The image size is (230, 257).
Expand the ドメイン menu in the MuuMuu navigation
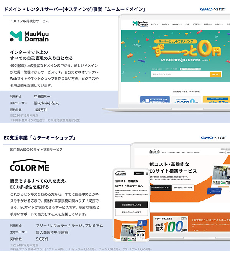pos(154,24)
